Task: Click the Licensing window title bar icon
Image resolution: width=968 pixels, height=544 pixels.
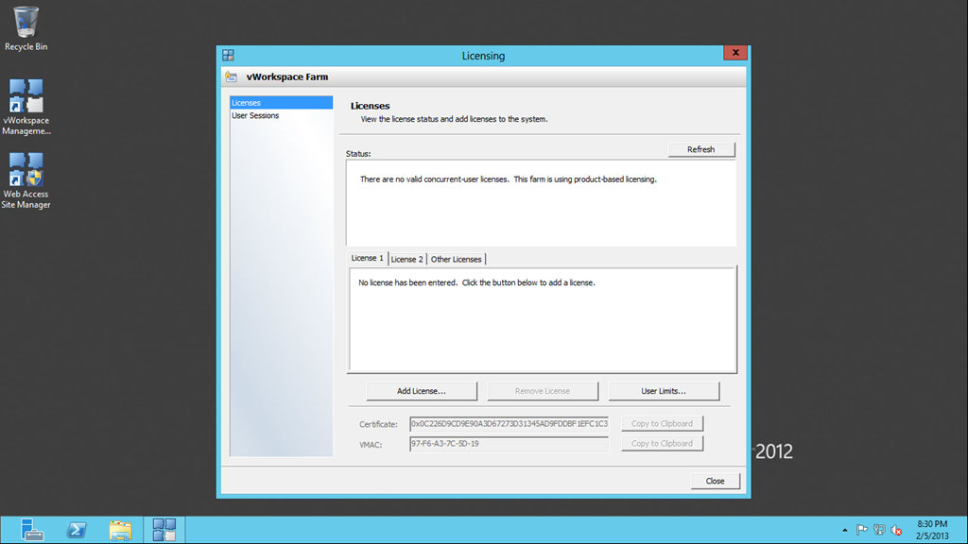Action: (229, 56)
